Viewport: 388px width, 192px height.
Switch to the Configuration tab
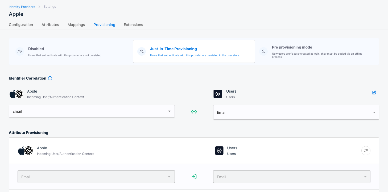click(21, 25)
